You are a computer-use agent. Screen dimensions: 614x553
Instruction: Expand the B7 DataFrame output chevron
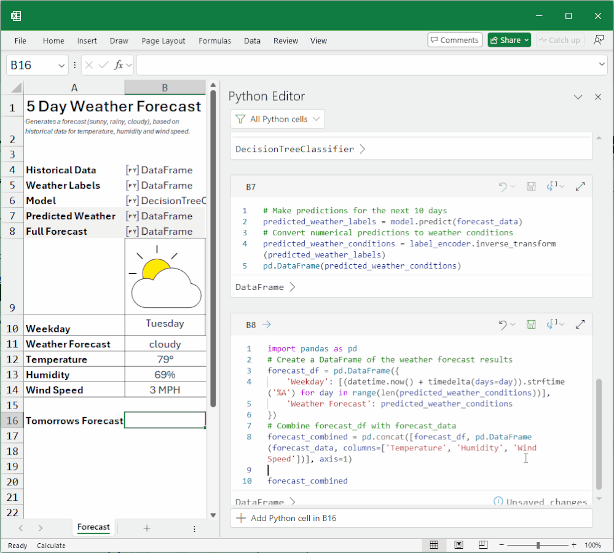pos(292,288)
